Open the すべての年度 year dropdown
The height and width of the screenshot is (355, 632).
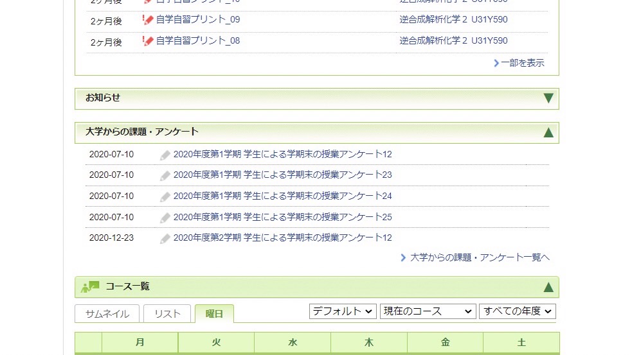click(x=517, y=311)
